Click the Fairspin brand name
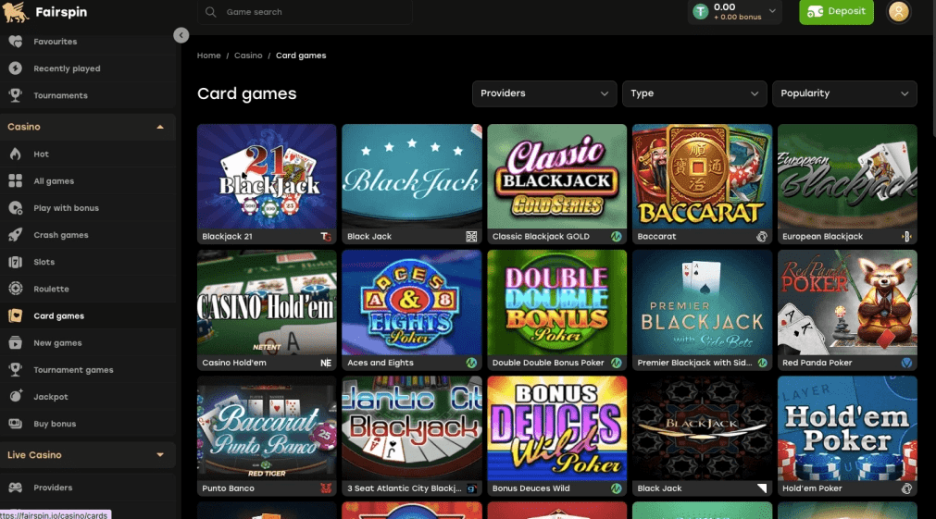Viewport: 936px width, 519px height. (x=61, y=12)
